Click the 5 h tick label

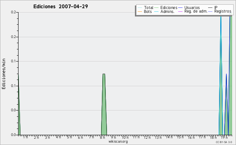[69, 137]
